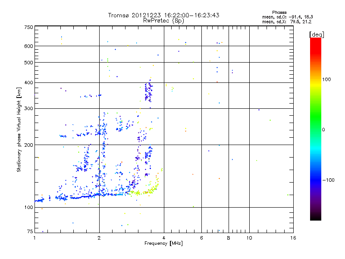Screen dimensions: 345x259
Task: Click the 'Phases' heading in the top right
Action: pos(279,13)
